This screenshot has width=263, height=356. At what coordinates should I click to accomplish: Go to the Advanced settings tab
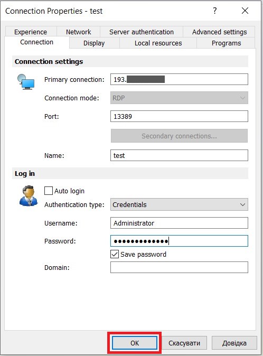click(x=219, y=32)
